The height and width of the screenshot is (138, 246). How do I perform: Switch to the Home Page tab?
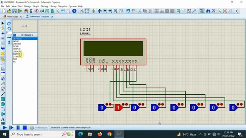click(x=12, y=16)
